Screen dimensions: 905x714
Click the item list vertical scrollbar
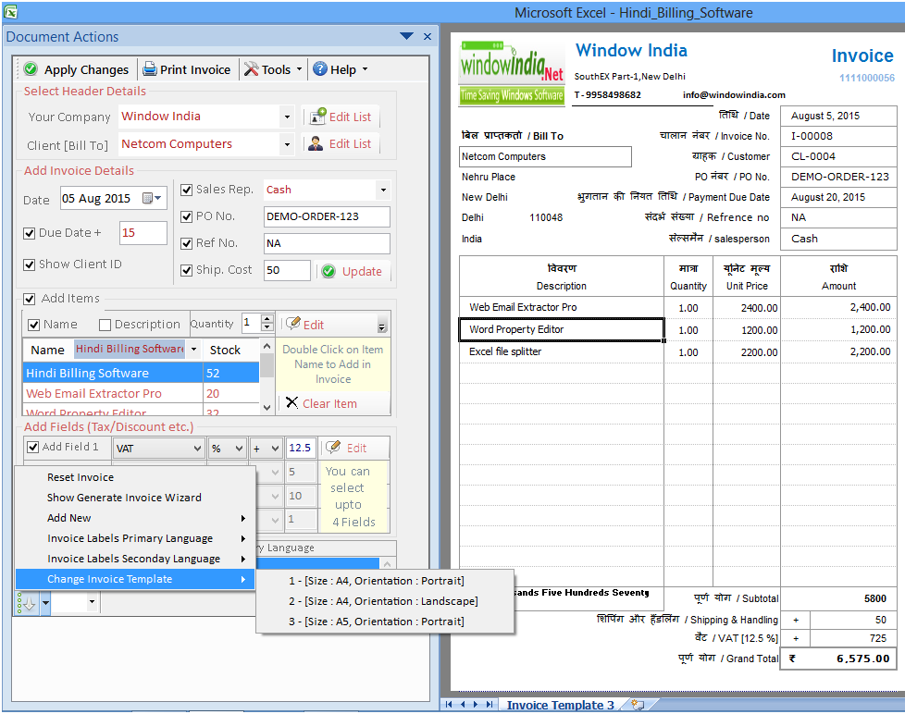point(267,377)
